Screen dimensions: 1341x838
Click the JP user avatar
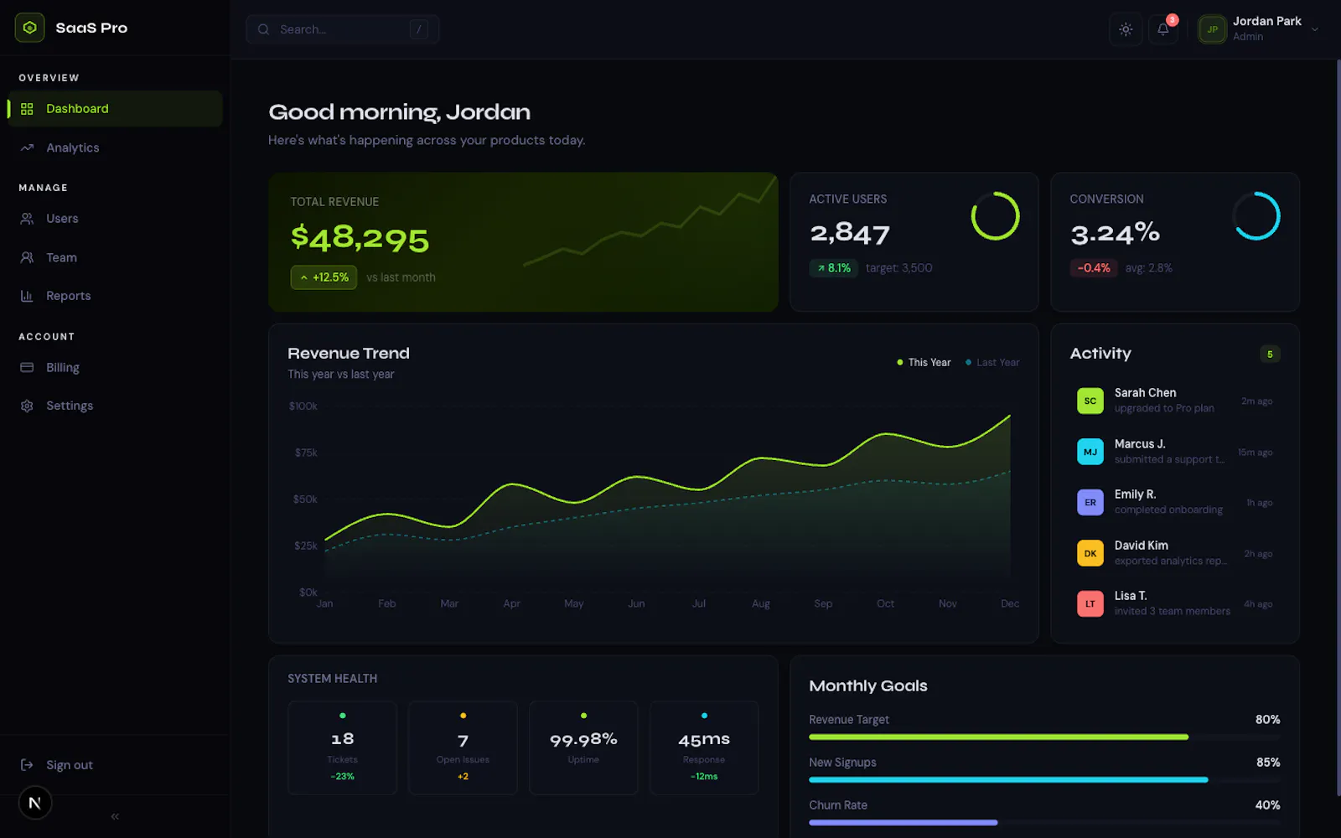pyautogui.click(x=1212, y=29)
